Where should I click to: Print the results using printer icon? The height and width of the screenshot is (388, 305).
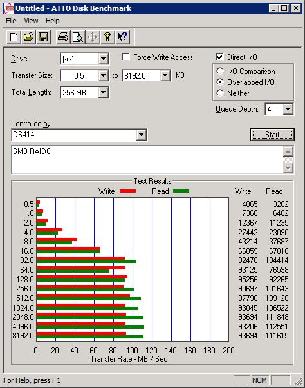pyautogui.click(x=63, y=37)
